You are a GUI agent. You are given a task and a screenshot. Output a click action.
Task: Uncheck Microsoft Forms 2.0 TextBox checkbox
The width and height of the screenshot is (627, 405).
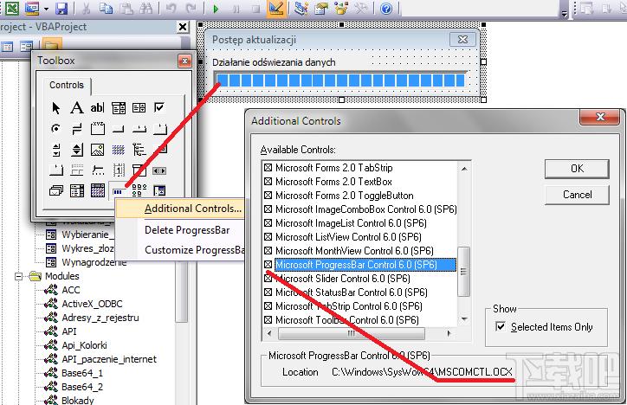pos(268,182)
